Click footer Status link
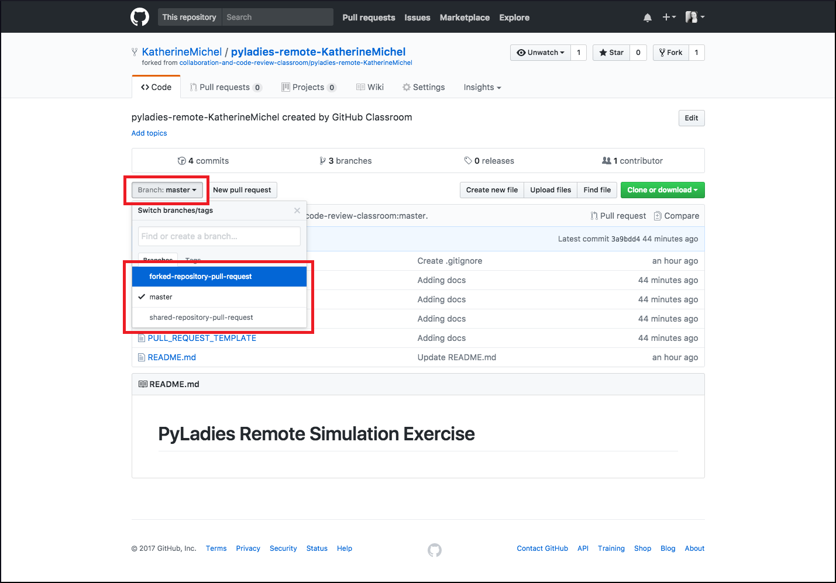This screenshot has width=836, height=583. [x=317, y=548]
